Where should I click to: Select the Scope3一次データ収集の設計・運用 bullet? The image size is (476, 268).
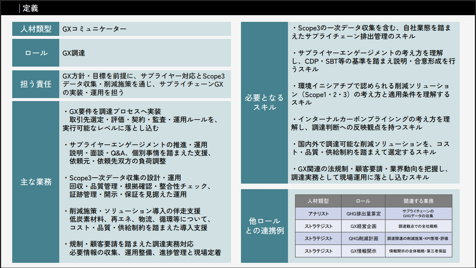pos(125,178)
